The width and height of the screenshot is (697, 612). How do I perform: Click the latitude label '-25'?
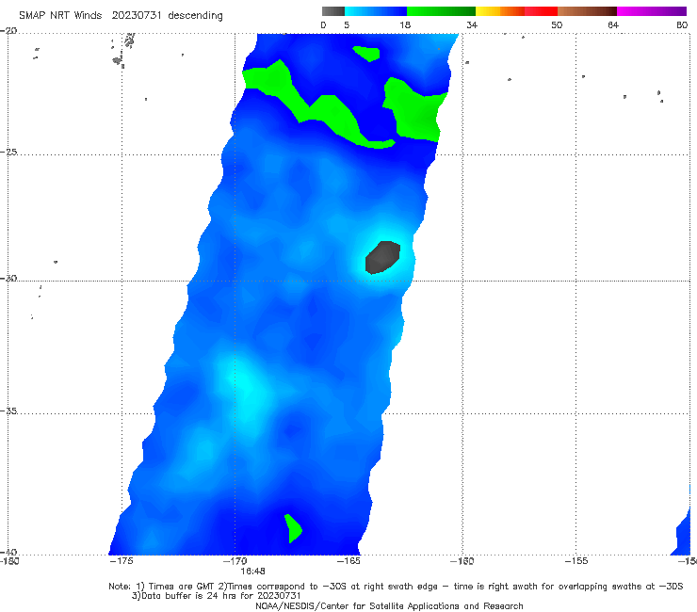click(8, 152)
